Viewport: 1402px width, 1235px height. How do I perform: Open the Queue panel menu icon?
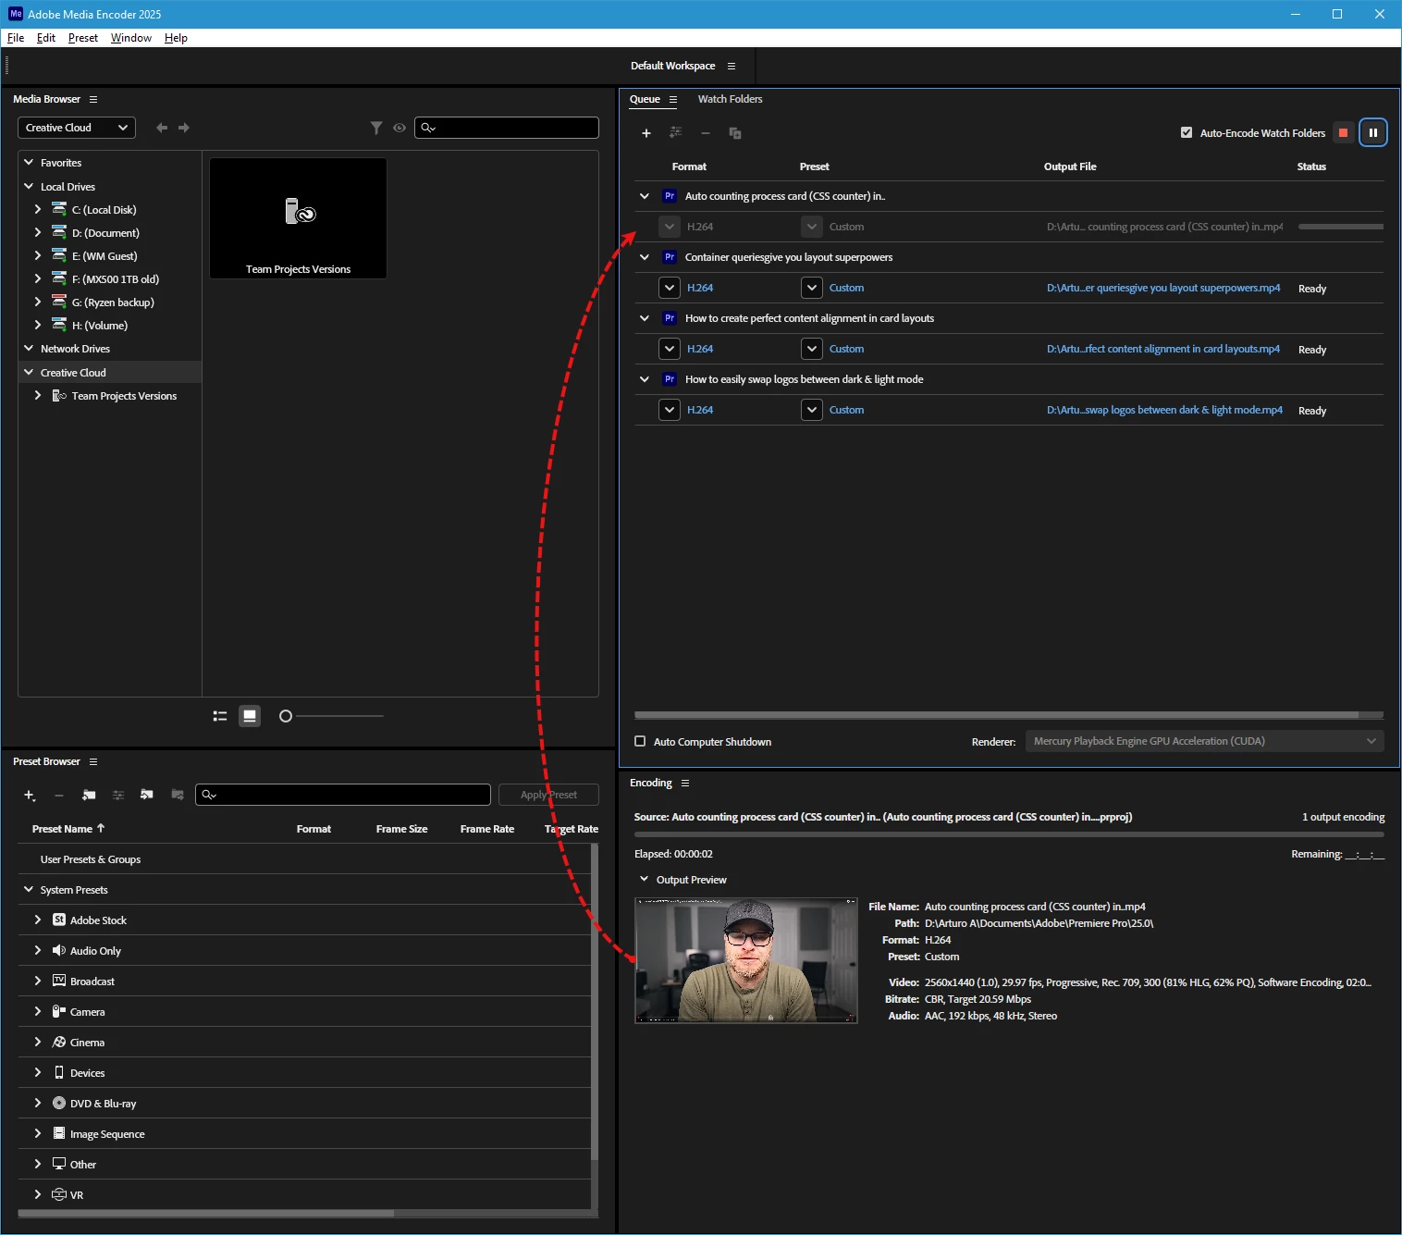(673, 100)
